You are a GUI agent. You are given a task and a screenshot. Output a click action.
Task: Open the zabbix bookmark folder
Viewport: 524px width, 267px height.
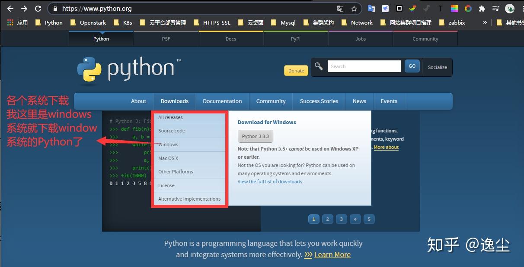tap(452, 22)
